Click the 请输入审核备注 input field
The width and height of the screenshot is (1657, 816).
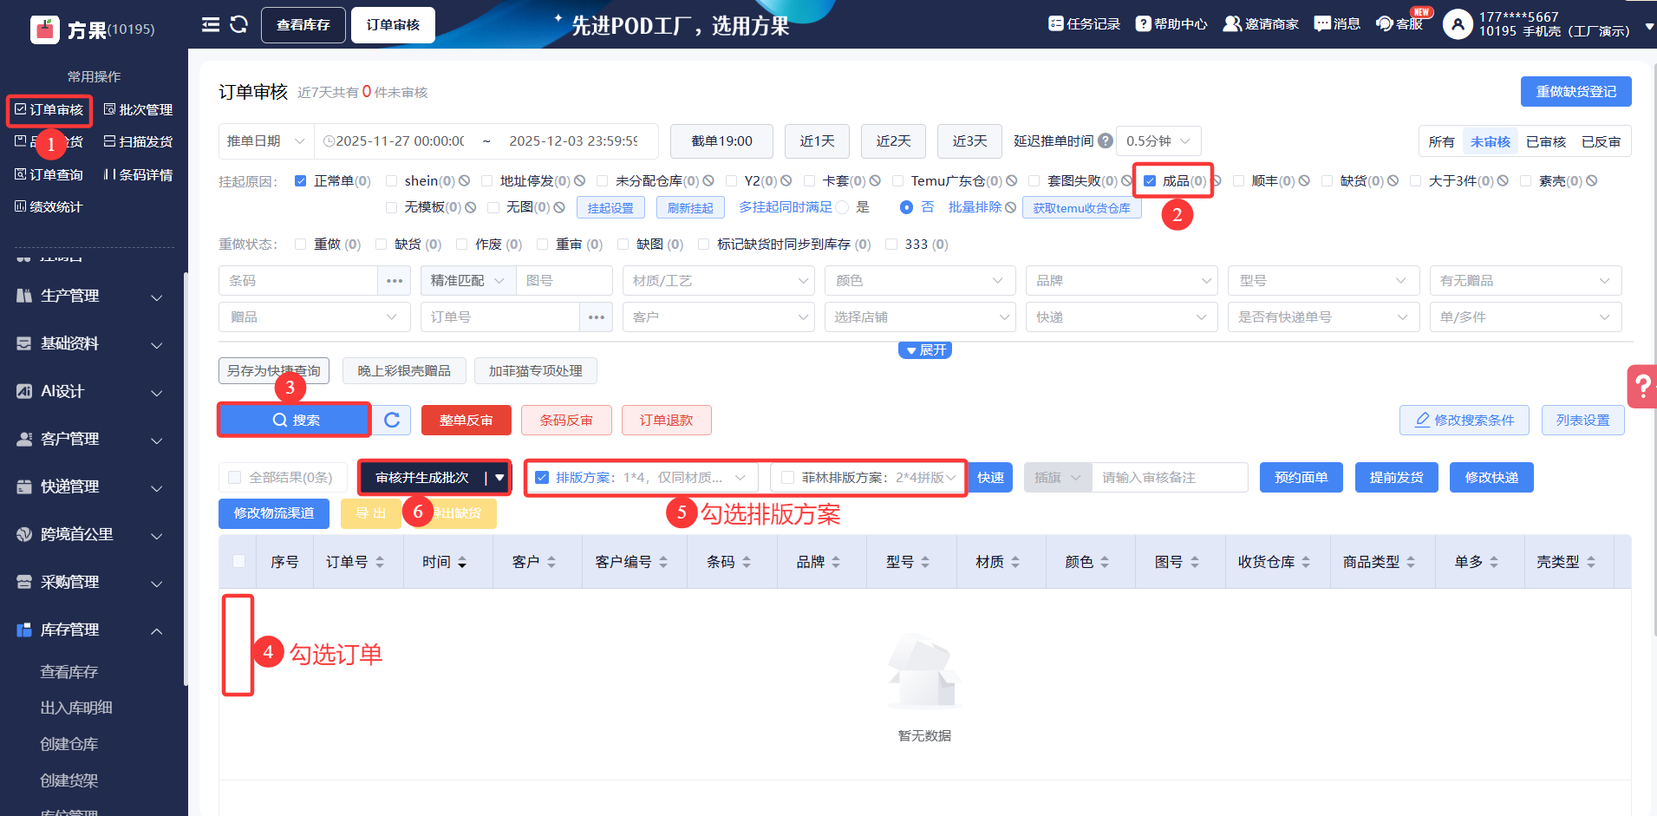click(x=1170, y=478)
